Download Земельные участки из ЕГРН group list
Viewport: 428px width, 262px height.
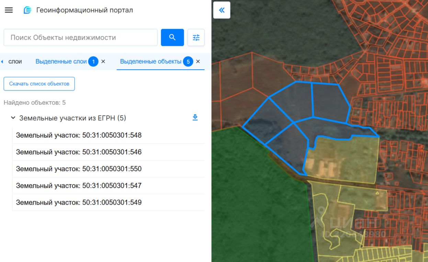[x=195, y=118]
